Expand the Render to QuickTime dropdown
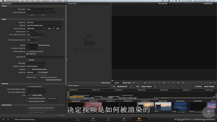Image resolution: width=217 pixels, height=122 pixels. tap(45, 22)
